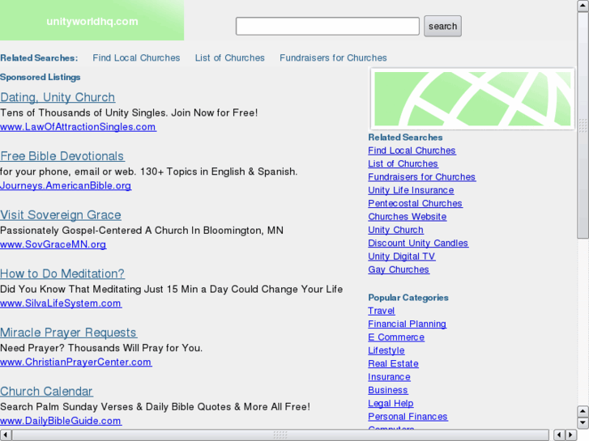Open the Church Calendar listing

click(46, 392)
